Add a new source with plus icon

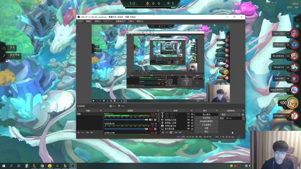[x=163, y=133]
